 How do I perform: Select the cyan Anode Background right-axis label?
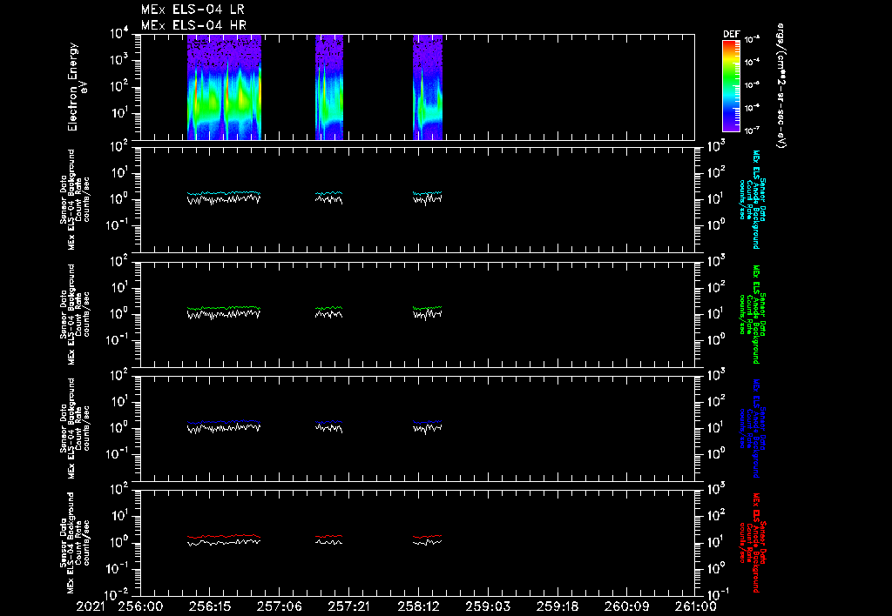752,199
